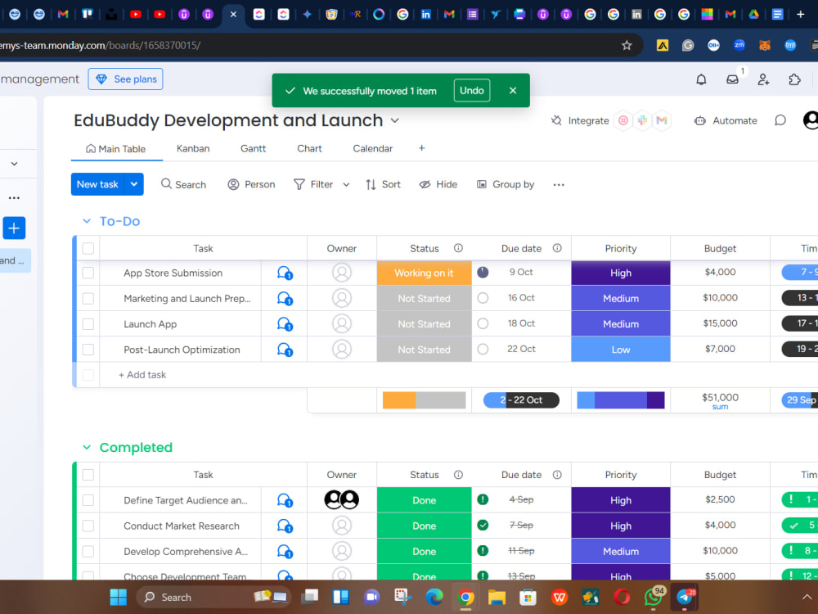Open conversation for App Store Submission

[285, 273]
